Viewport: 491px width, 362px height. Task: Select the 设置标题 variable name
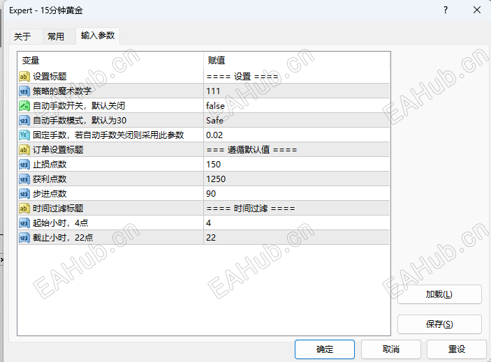[x=50, y=77]
